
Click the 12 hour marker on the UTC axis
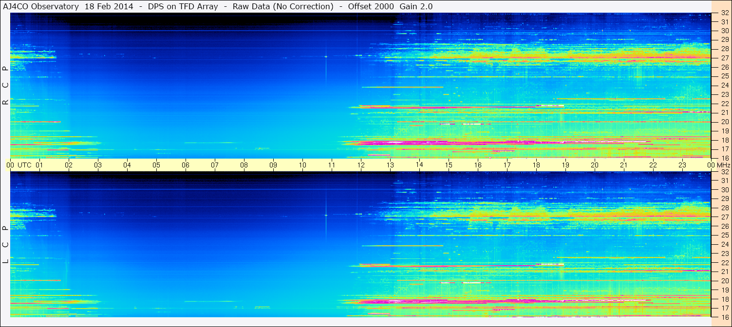coord(361,165)
